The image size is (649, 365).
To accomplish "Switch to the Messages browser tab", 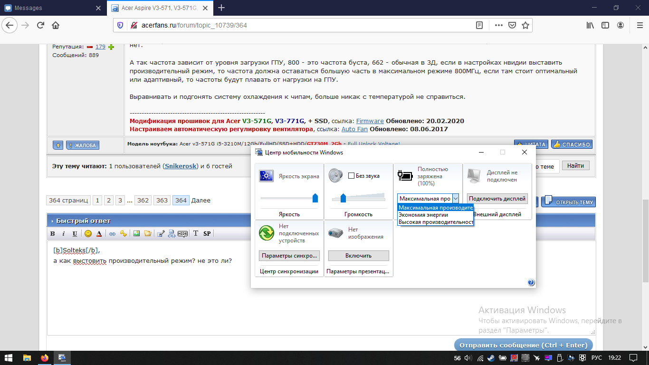I will 53,8.
